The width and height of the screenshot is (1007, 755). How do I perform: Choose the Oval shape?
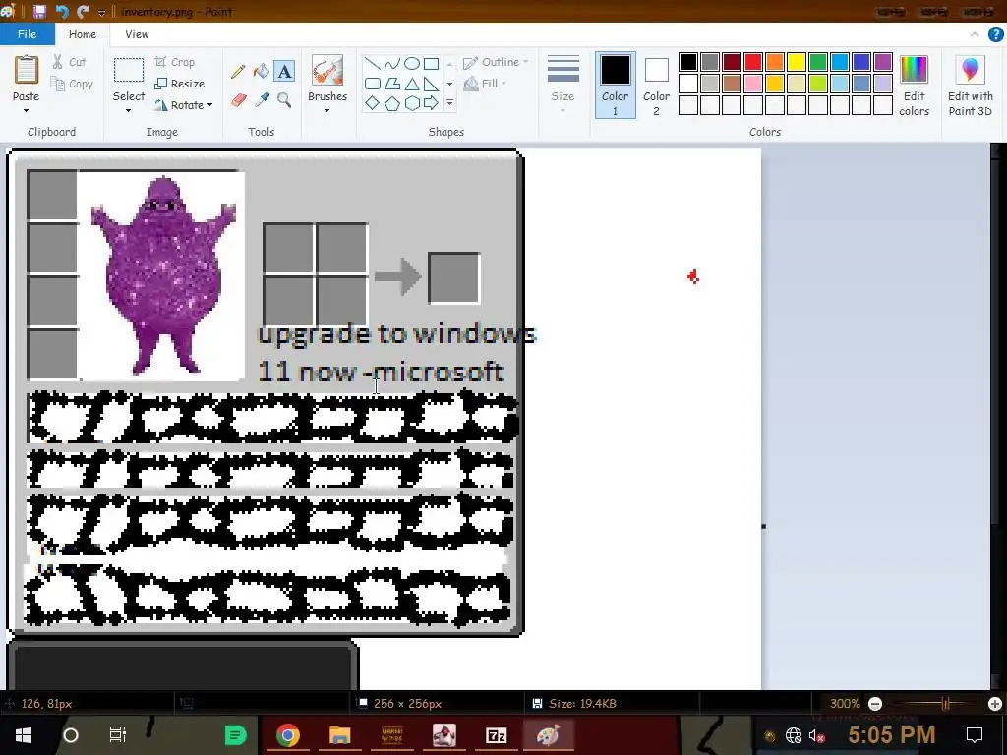[x=412, y=63]
